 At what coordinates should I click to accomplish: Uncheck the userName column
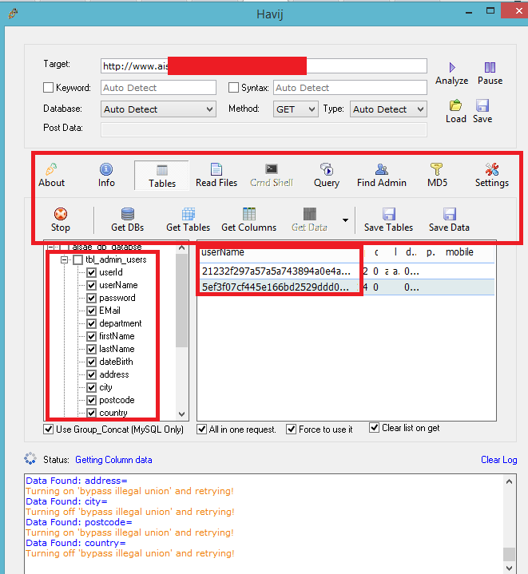point(92,285)
